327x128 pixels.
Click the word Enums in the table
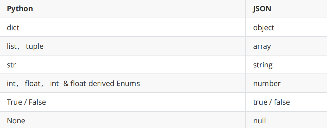click(128, 83)
